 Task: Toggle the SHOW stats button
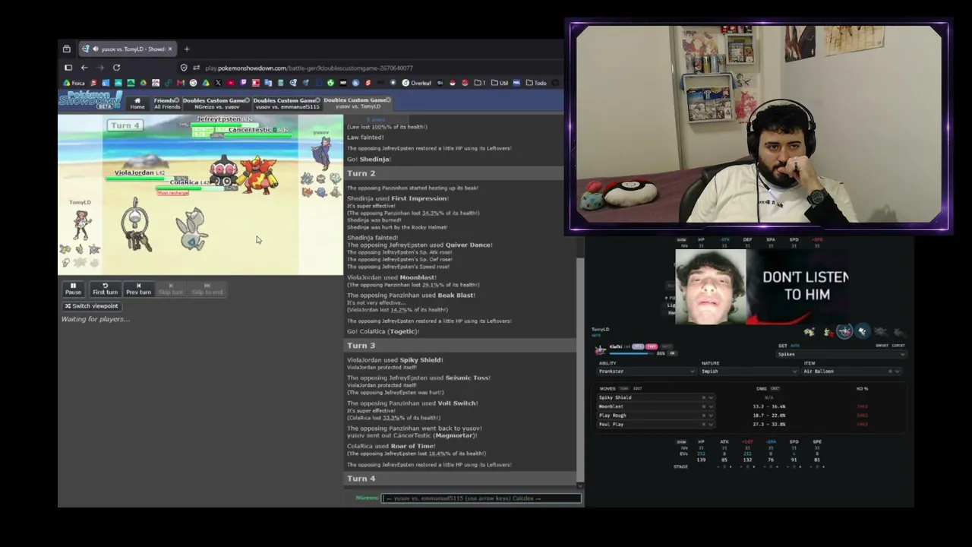click(681, 441)
